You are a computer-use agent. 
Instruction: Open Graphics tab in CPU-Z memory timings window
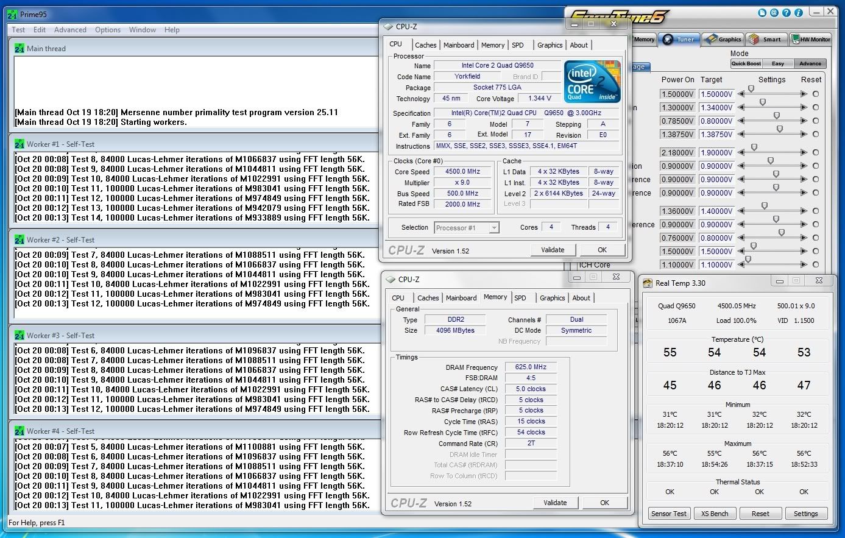point(553,298)
